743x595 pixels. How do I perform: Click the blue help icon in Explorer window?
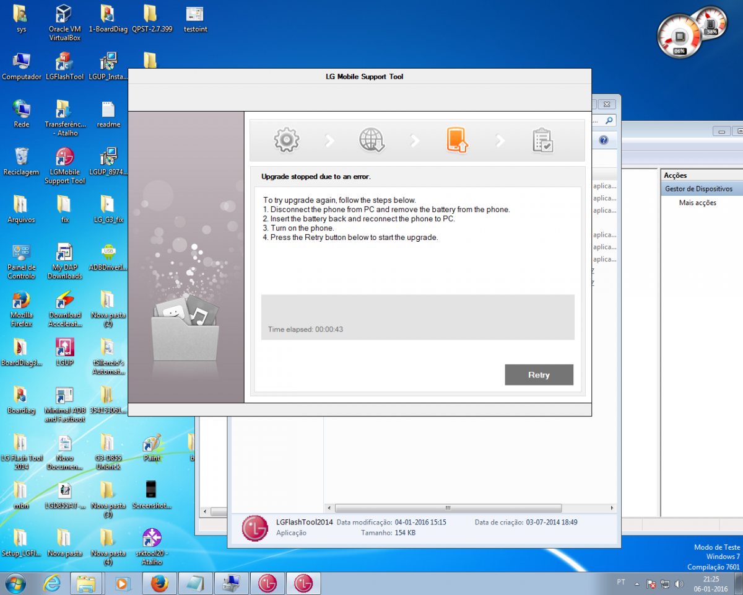coord(604,141)
